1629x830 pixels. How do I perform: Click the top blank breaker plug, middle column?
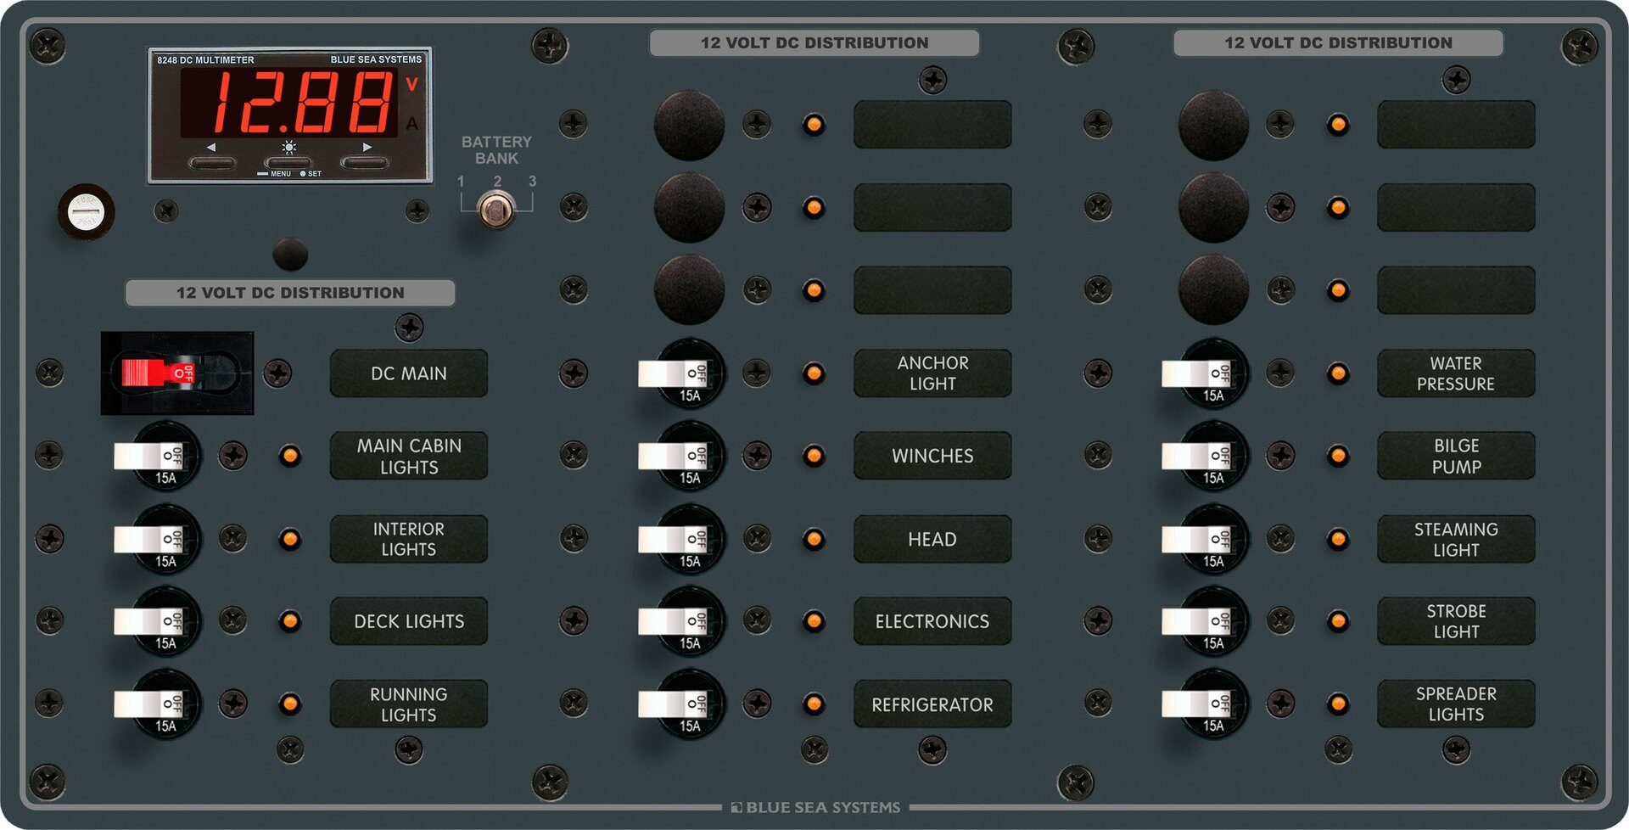point(689,125)
